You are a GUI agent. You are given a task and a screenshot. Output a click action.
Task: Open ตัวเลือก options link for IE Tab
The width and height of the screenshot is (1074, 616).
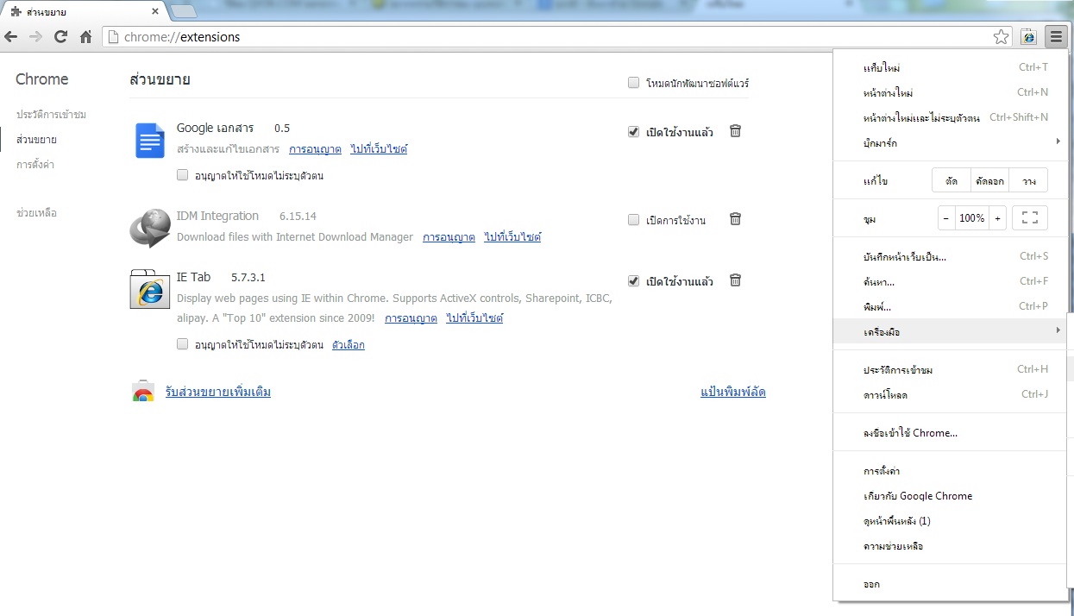tap(349, 345)
